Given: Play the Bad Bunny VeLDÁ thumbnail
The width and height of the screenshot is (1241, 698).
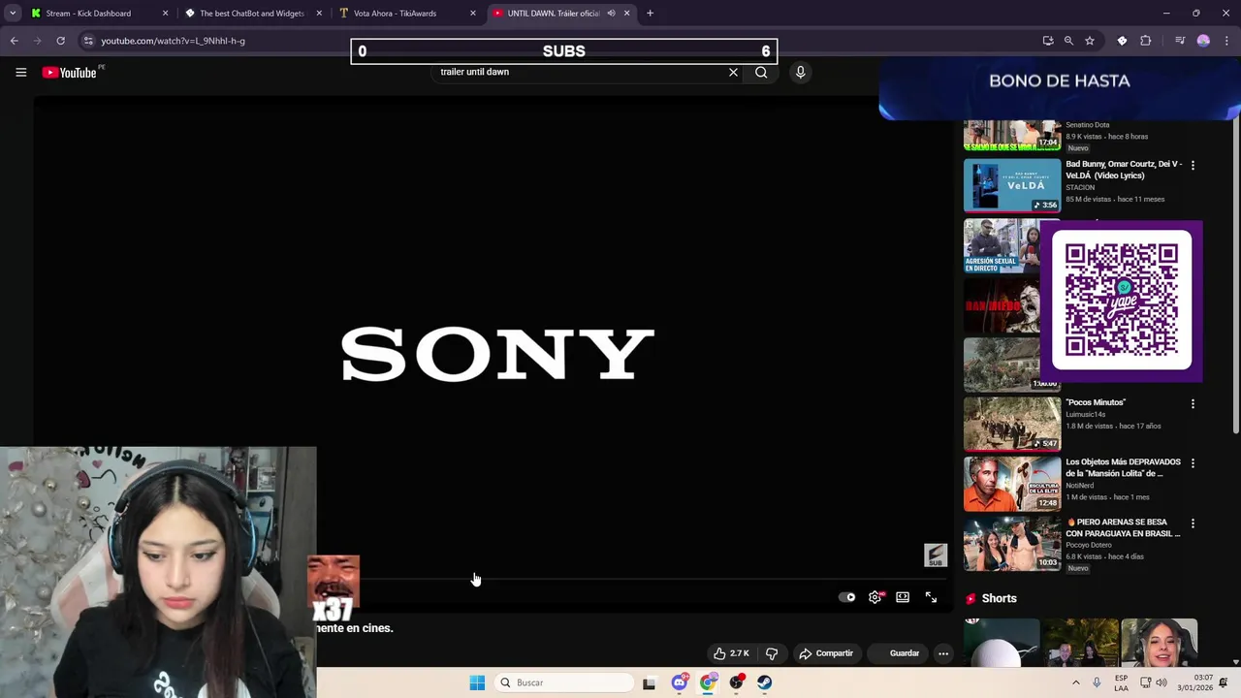Looking at the screenshot, I should [x=1012, y=185].
